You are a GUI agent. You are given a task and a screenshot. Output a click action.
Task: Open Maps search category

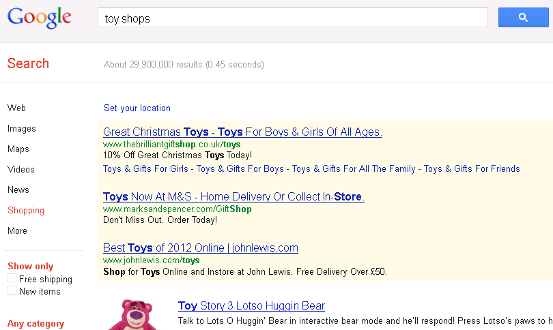click(18, 149)
